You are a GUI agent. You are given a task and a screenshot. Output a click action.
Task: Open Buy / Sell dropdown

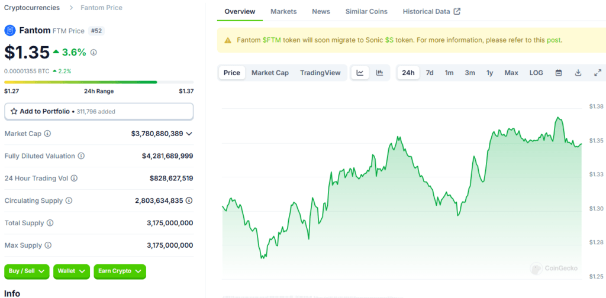pos(27,271)
